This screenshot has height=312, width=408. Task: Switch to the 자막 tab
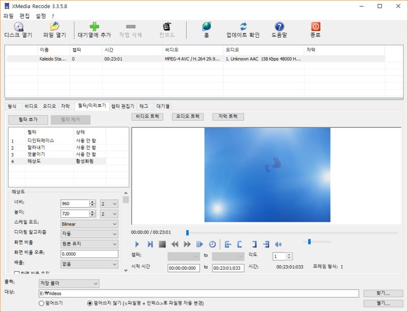coord(65,106)
